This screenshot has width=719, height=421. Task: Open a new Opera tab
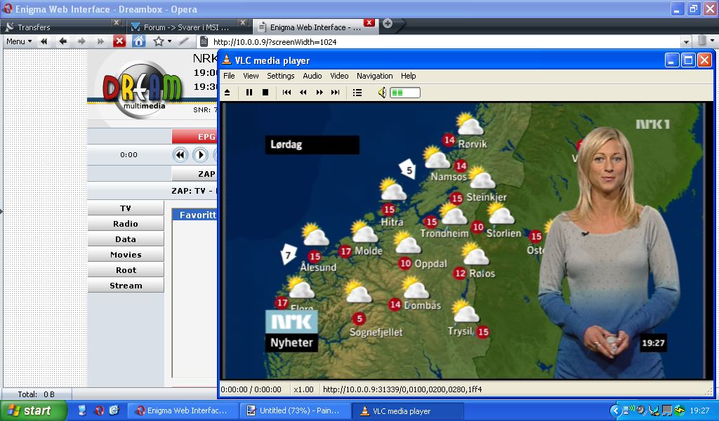388,23
